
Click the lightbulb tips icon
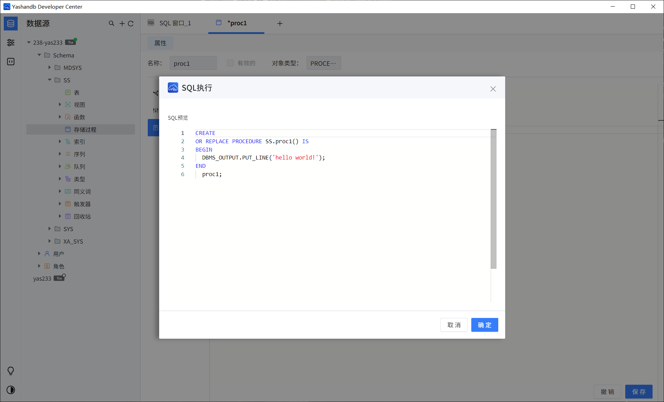(11, 371)
